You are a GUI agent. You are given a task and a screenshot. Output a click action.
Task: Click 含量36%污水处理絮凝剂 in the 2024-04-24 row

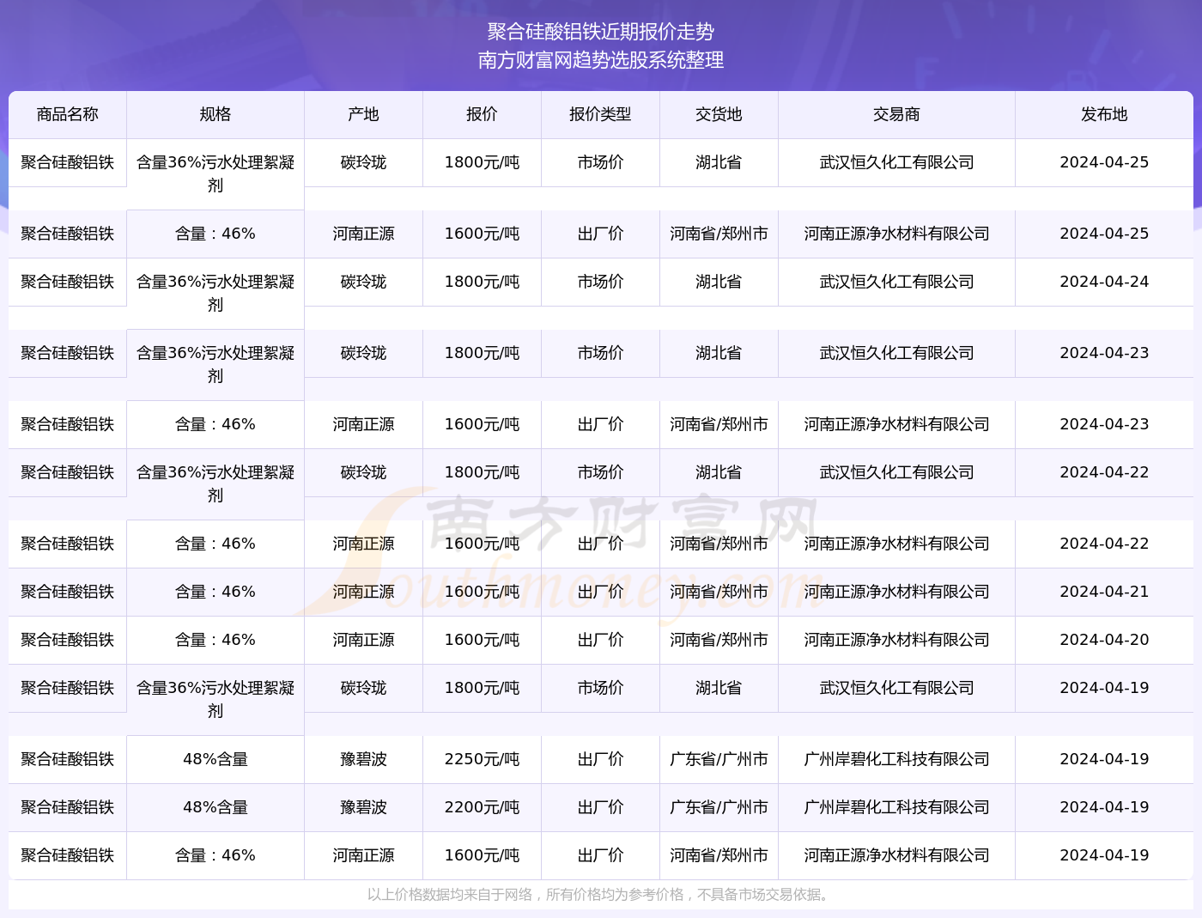click(x=216, y=293)
